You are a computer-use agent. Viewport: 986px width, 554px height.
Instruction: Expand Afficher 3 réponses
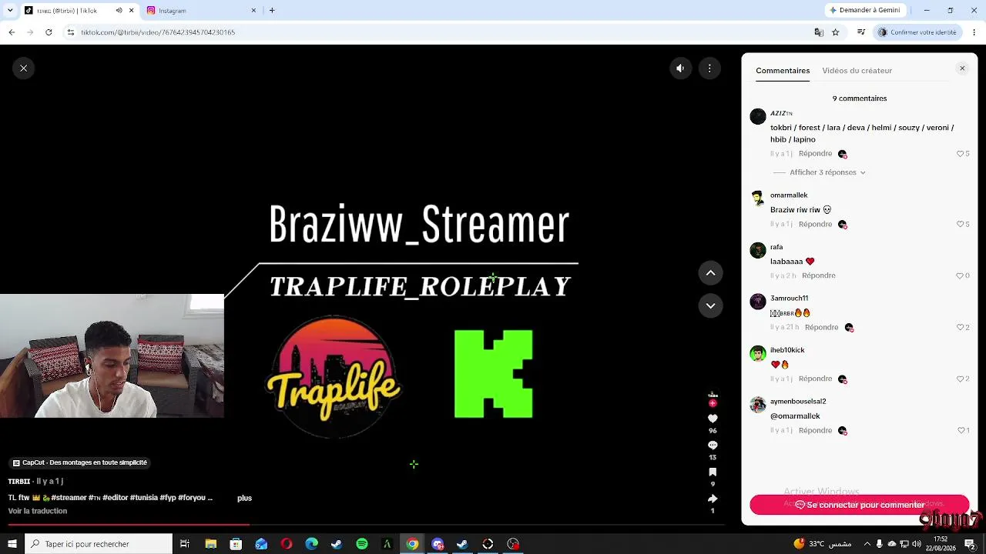click(x=827, y=172)
